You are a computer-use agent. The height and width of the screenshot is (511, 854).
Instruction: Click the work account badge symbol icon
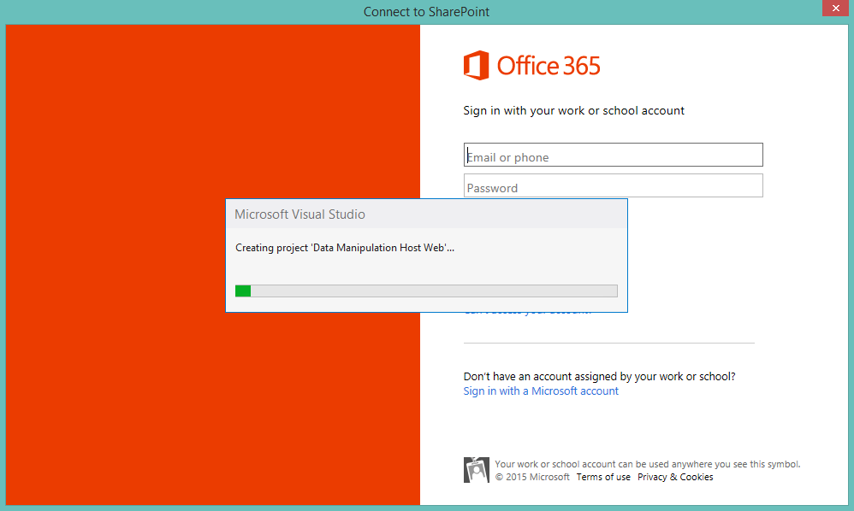(477, 470)
